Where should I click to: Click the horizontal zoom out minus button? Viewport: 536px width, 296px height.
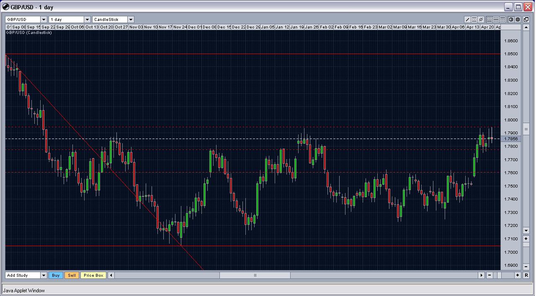[490, 275]
